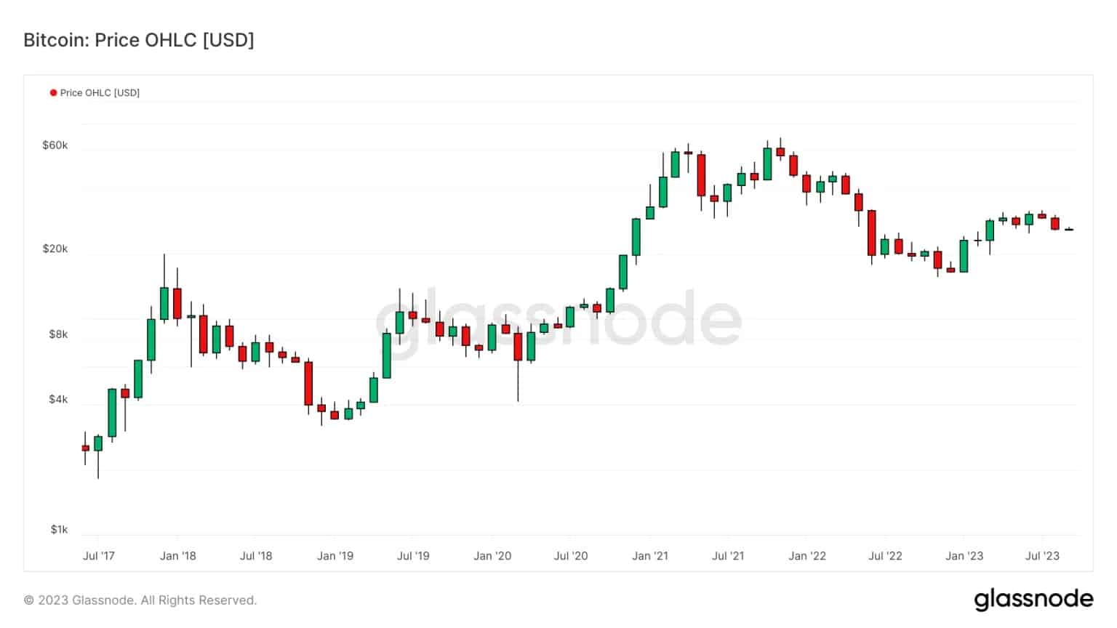Click the Jan '19 date axis label
This screenshot has width=1117, height=628.
[335, 556]
